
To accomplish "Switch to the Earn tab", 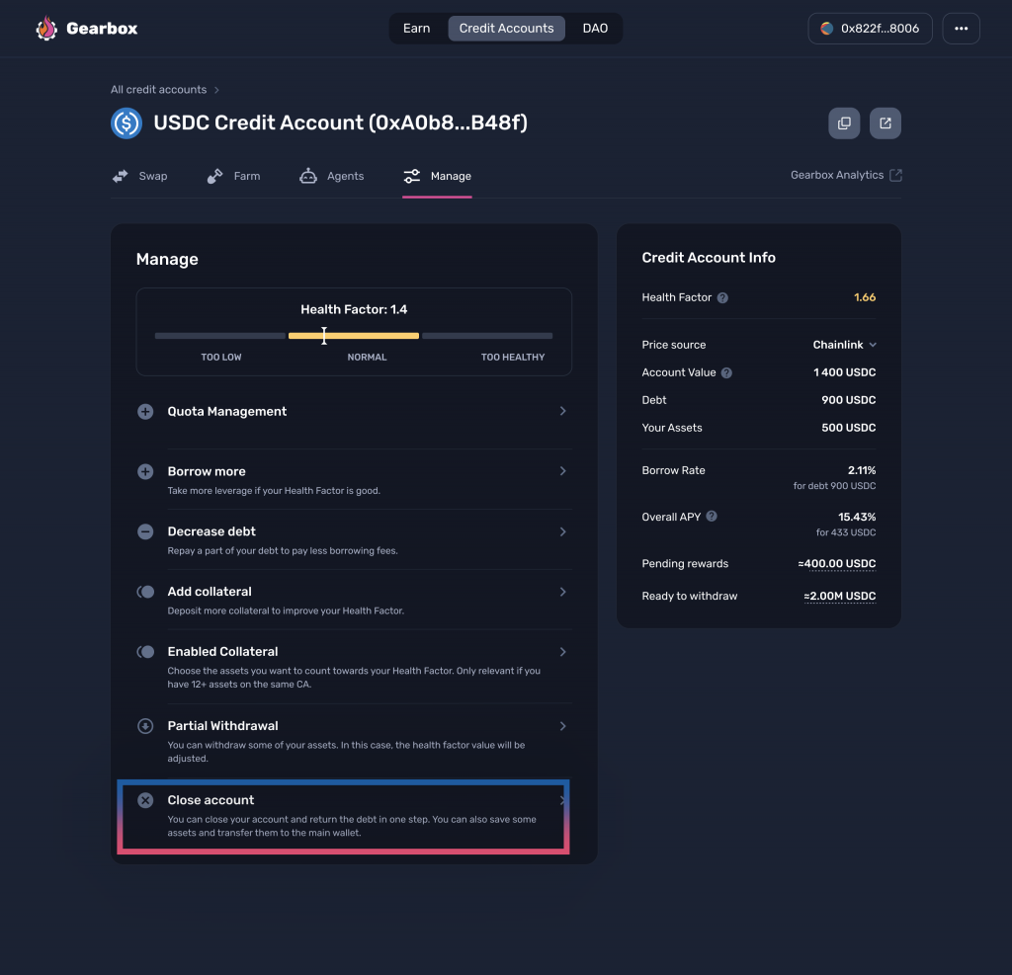I will click(x=416, y=29).
